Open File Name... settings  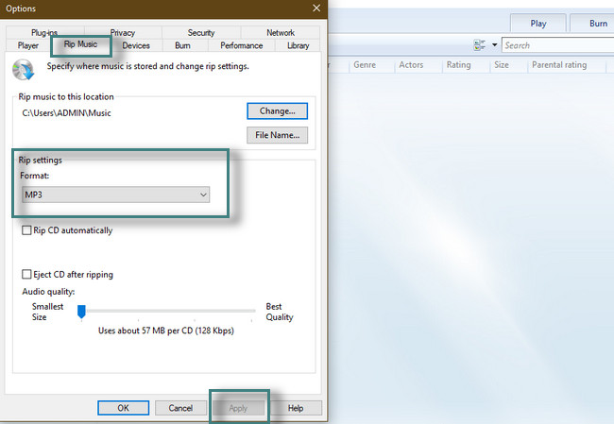point(277,135)
